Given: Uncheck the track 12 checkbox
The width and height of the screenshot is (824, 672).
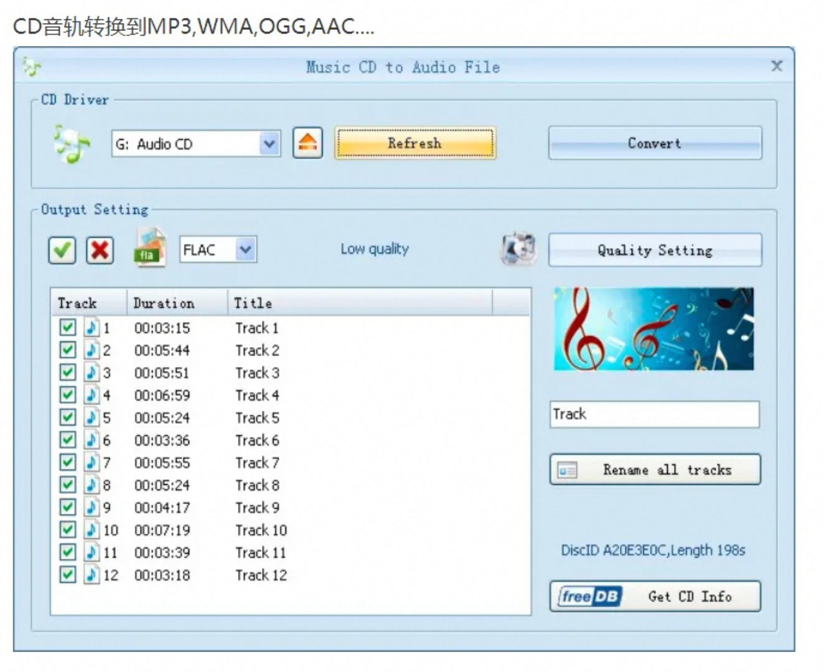Looking at the screenshot, I should click(67, 574).
